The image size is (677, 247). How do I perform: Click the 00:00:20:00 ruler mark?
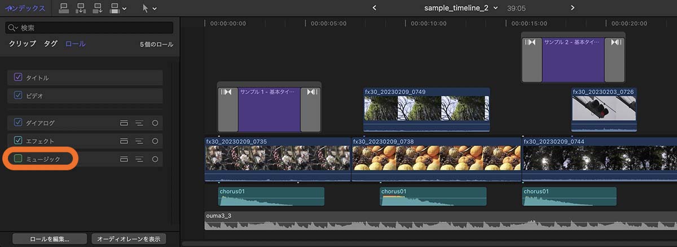(630, 24)
